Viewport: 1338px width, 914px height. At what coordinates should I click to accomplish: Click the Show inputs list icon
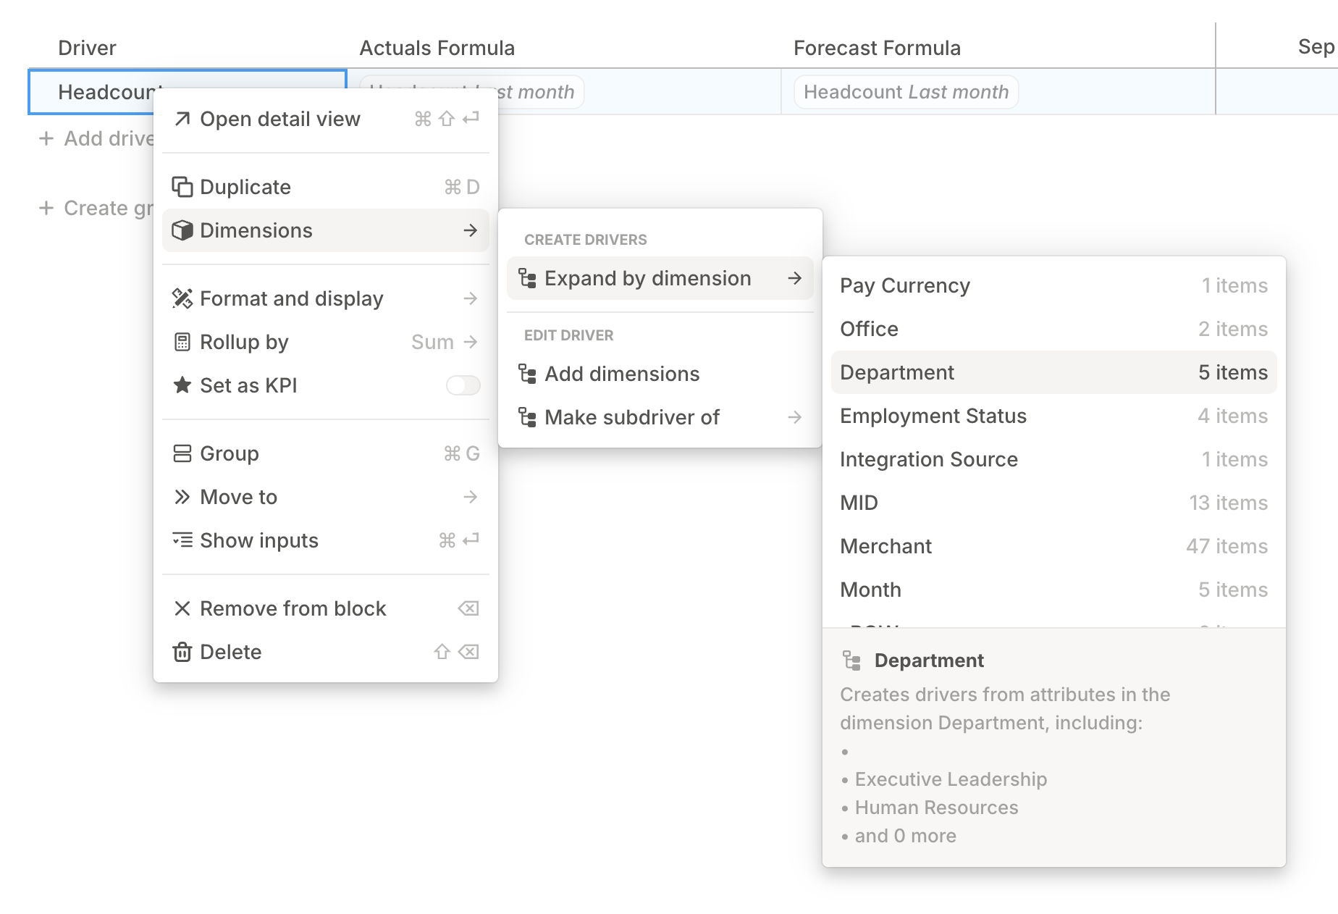pyautogui.click(x=182, y=540)
